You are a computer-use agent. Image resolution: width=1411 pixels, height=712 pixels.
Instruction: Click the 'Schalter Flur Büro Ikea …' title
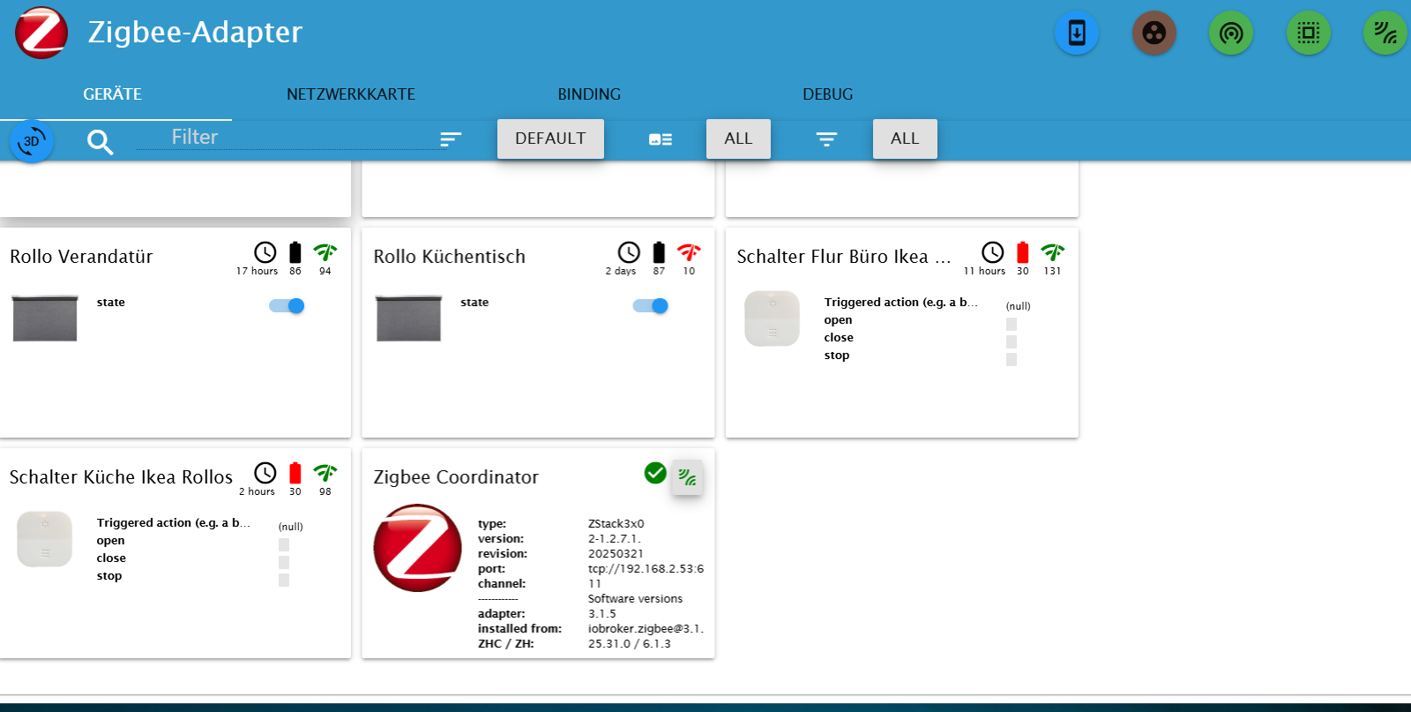[844, 257]
